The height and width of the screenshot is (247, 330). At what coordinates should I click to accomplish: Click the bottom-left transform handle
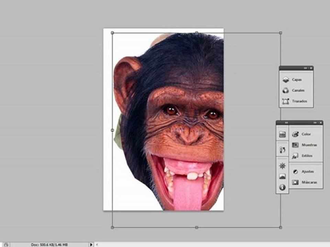coord(112,227)
